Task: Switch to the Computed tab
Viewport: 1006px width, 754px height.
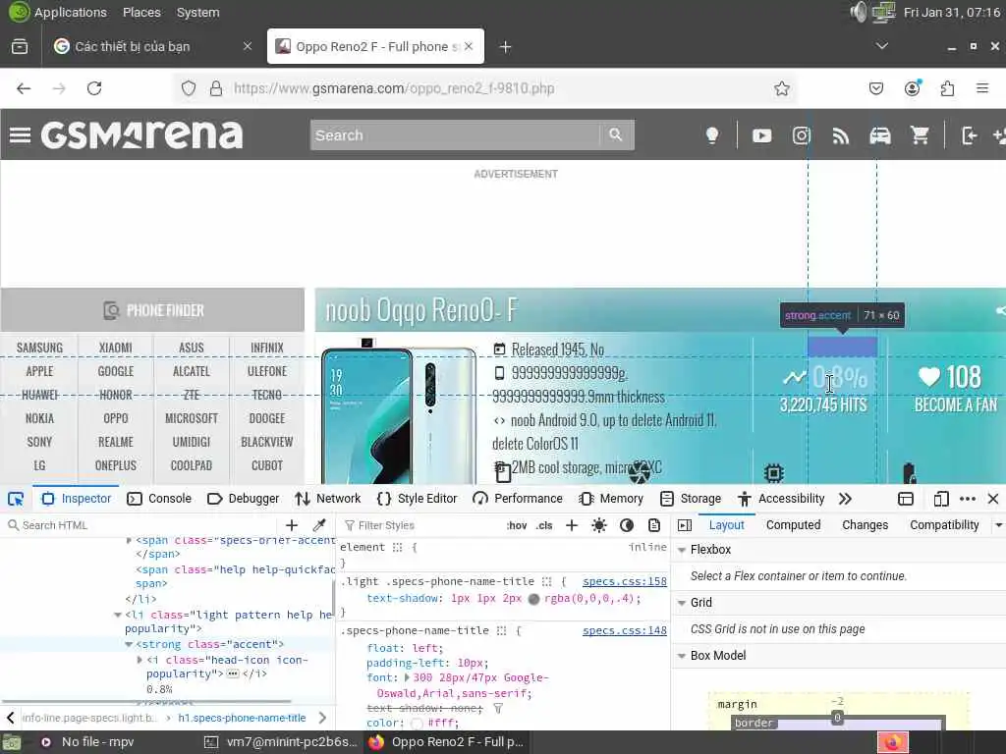Action: pos(793,525)
